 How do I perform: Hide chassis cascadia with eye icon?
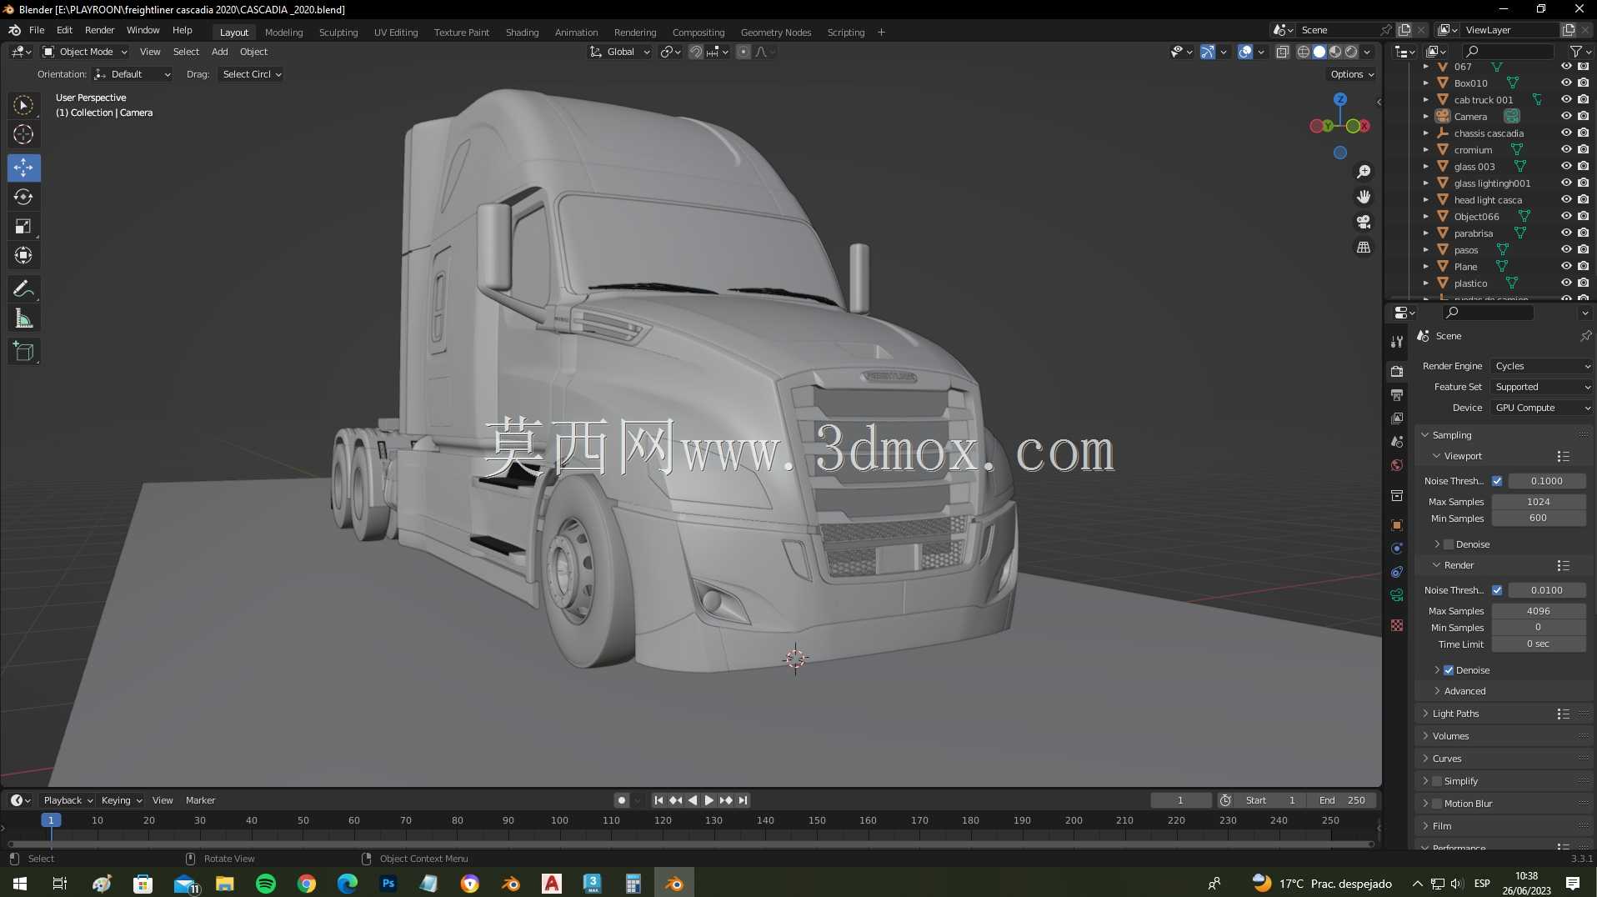pos(1566,133)
